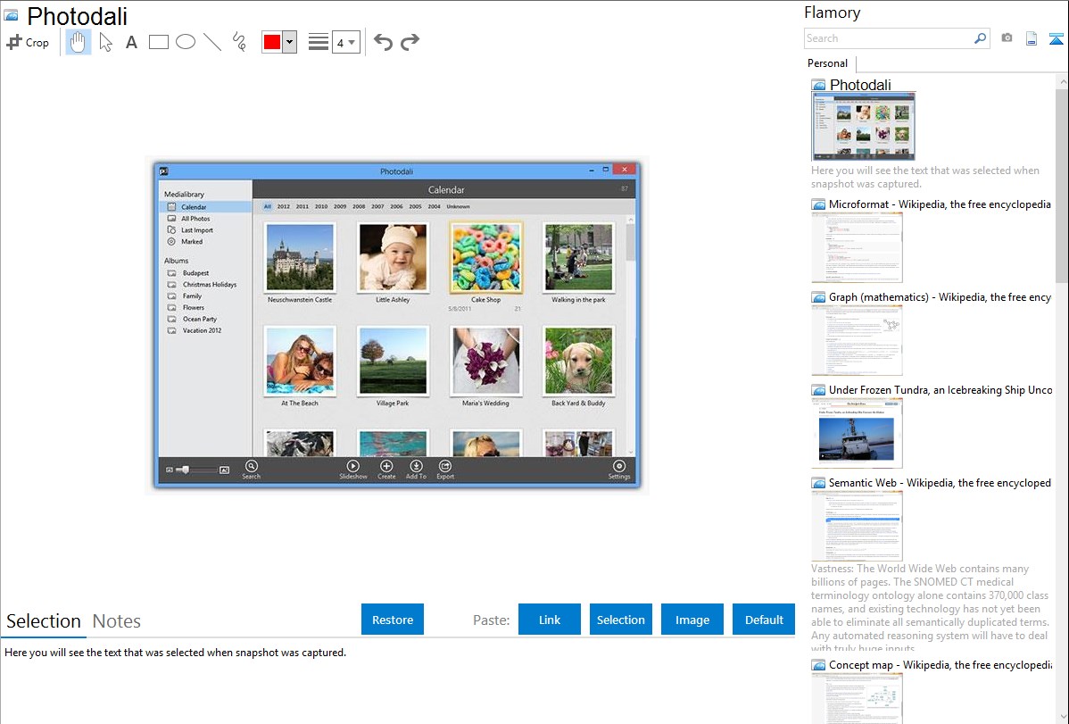The width and height of the screenshot is (1069, 724).
Task: Undo the last annotation
Action: pos(383,42)
